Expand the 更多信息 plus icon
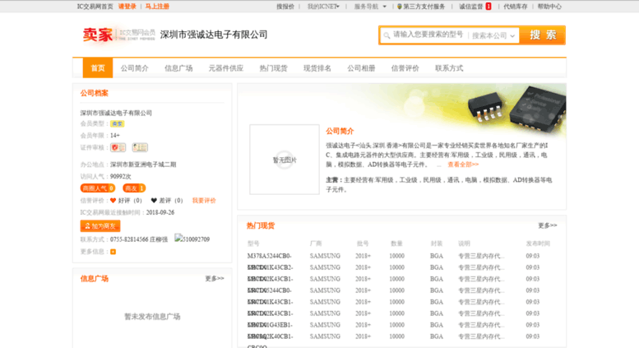This screenshot has width=639, height=348. pos(113,252)
